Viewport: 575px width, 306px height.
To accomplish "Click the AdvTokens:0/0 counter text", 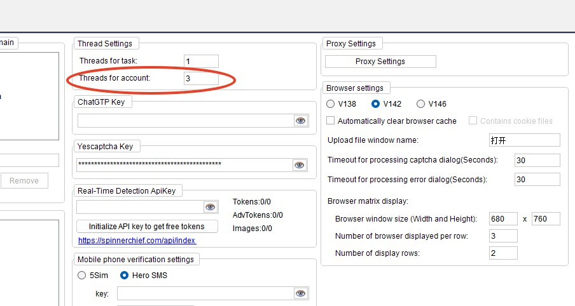I will coord(258,215).
